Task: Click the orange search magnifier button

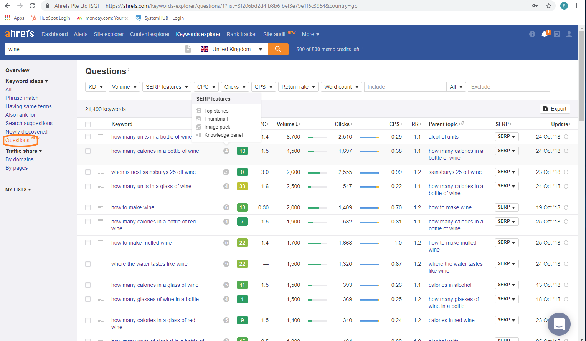Action: tap(278, 49)
